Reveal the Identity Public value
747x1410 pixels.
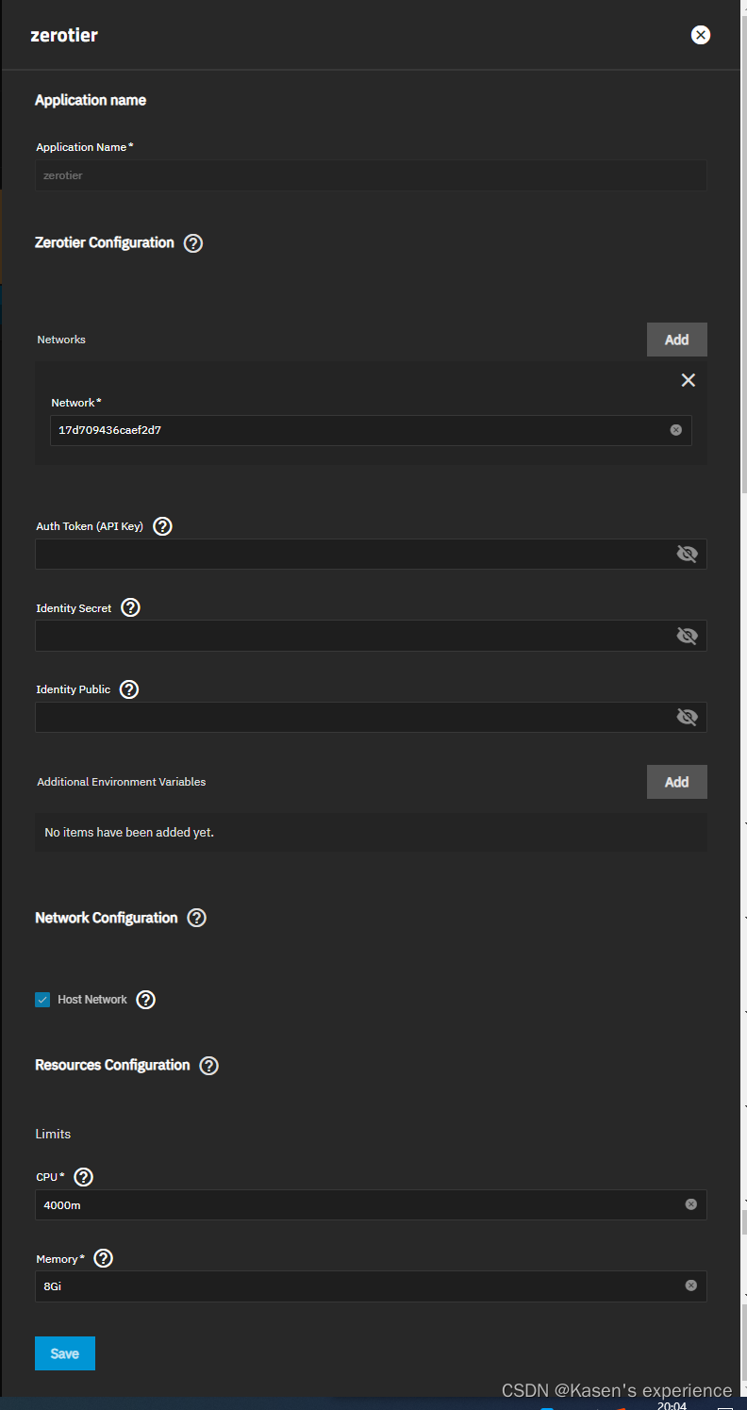click(x=688, y=718)
